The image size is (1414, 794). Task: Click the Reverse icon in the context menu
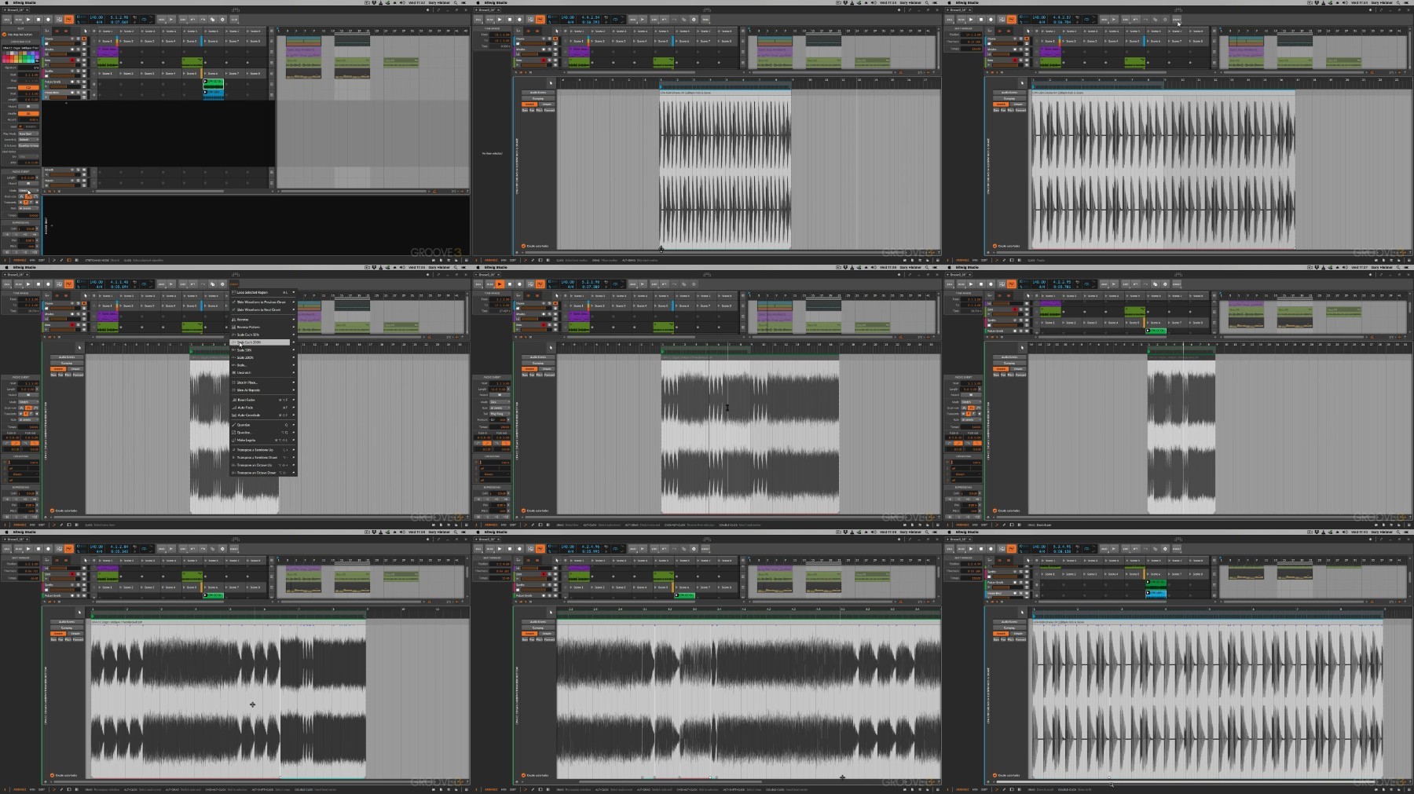[233, 320]
